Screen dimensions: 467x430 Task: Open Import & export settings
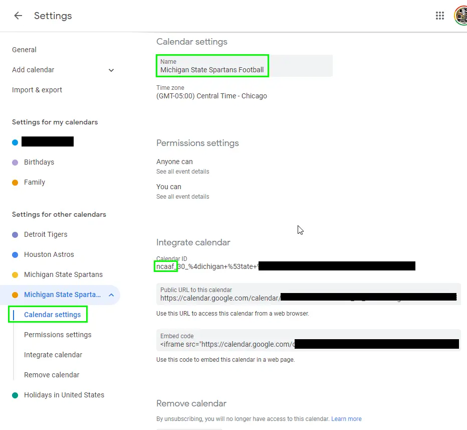coord(37,90)
